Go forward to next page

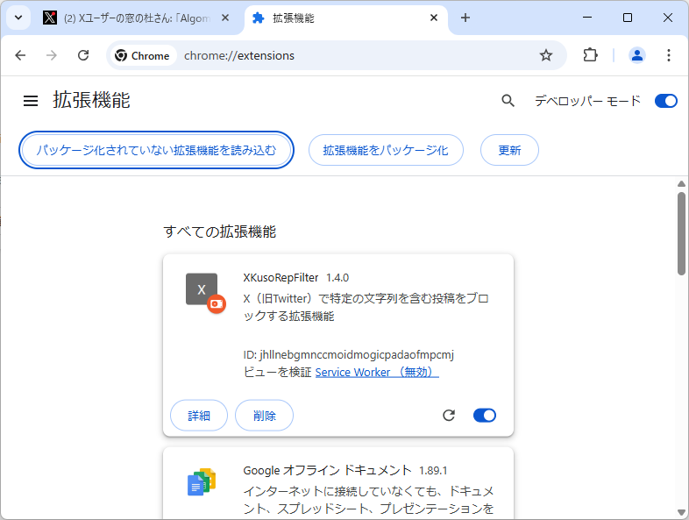pyautogui.click(x=52, y=55)
